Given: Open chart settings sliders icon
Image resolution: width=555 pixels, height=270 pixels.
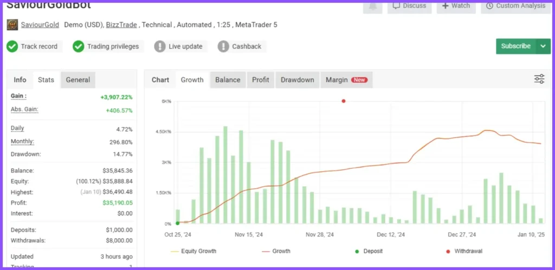Looking at the screenshot, I should pyautogui.click(x=539, y=79).
